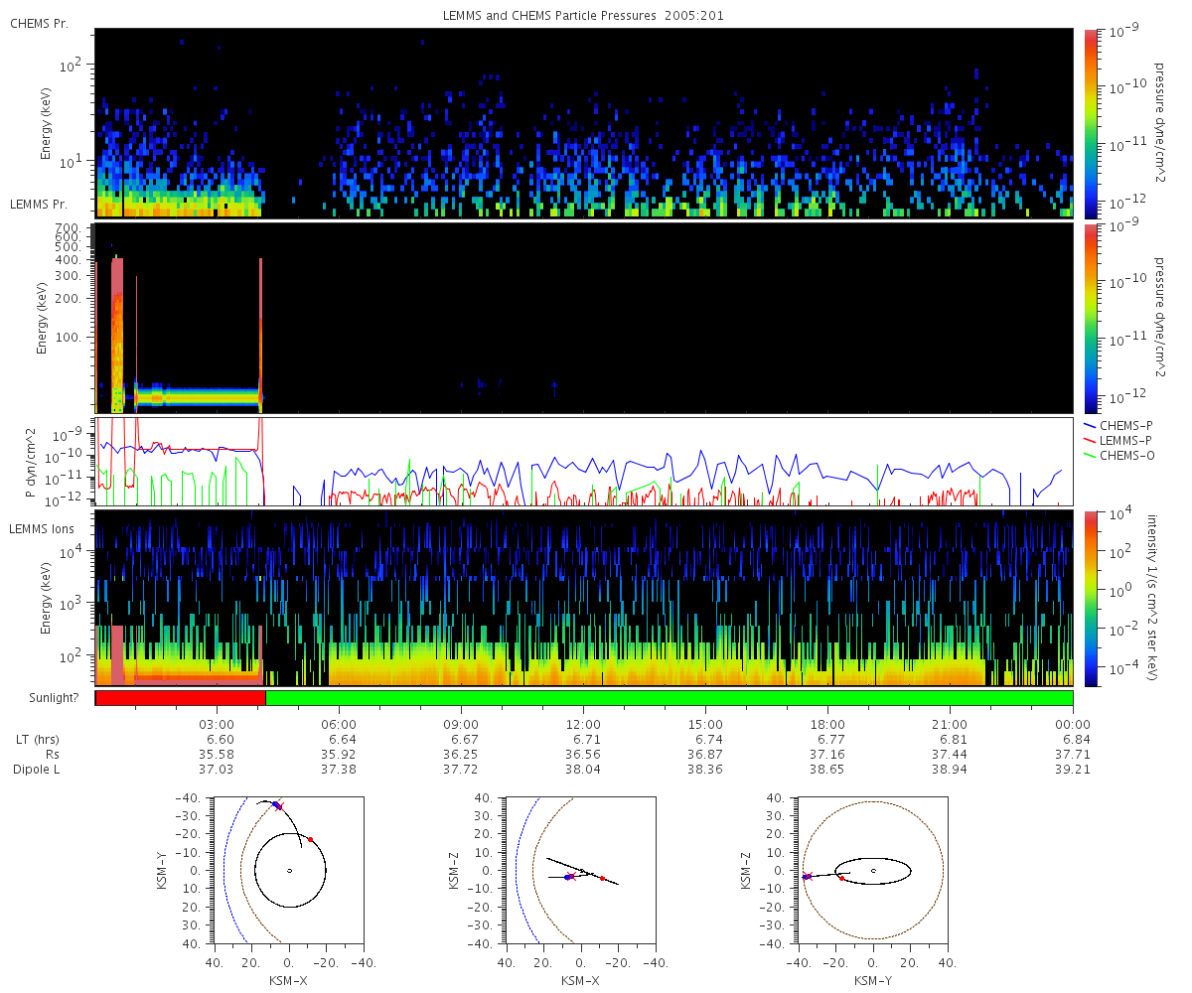Select the "LEMMS Pr." panel label
This screenshot has height=993, width=1192.
tap(40, 204)
